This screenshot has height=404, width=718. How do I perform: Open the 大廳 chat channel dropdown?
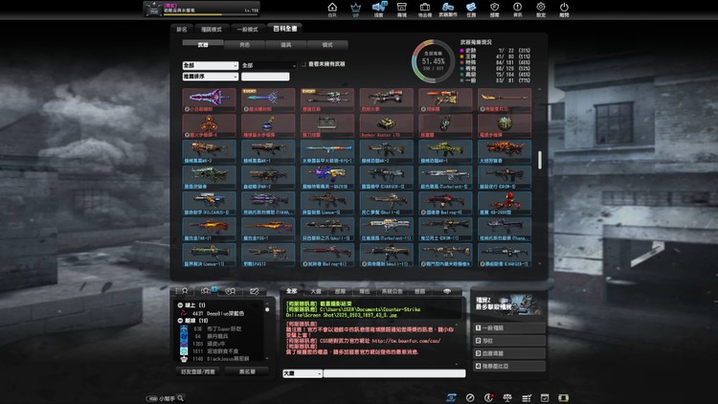[303, 373]
